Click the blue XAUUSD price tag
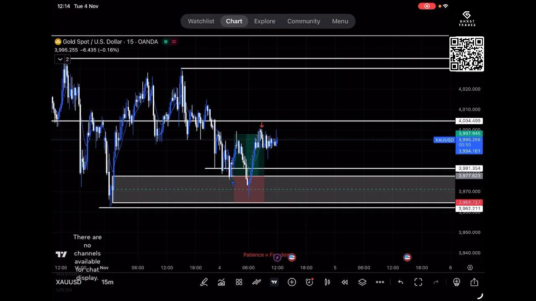Screen dimensions: 536x301 [444, 140]
